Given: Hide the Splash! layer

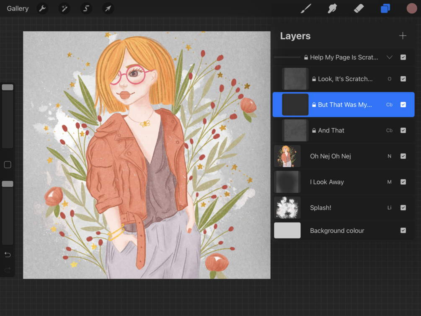Looking at the screenshot, I should point(403,208).
